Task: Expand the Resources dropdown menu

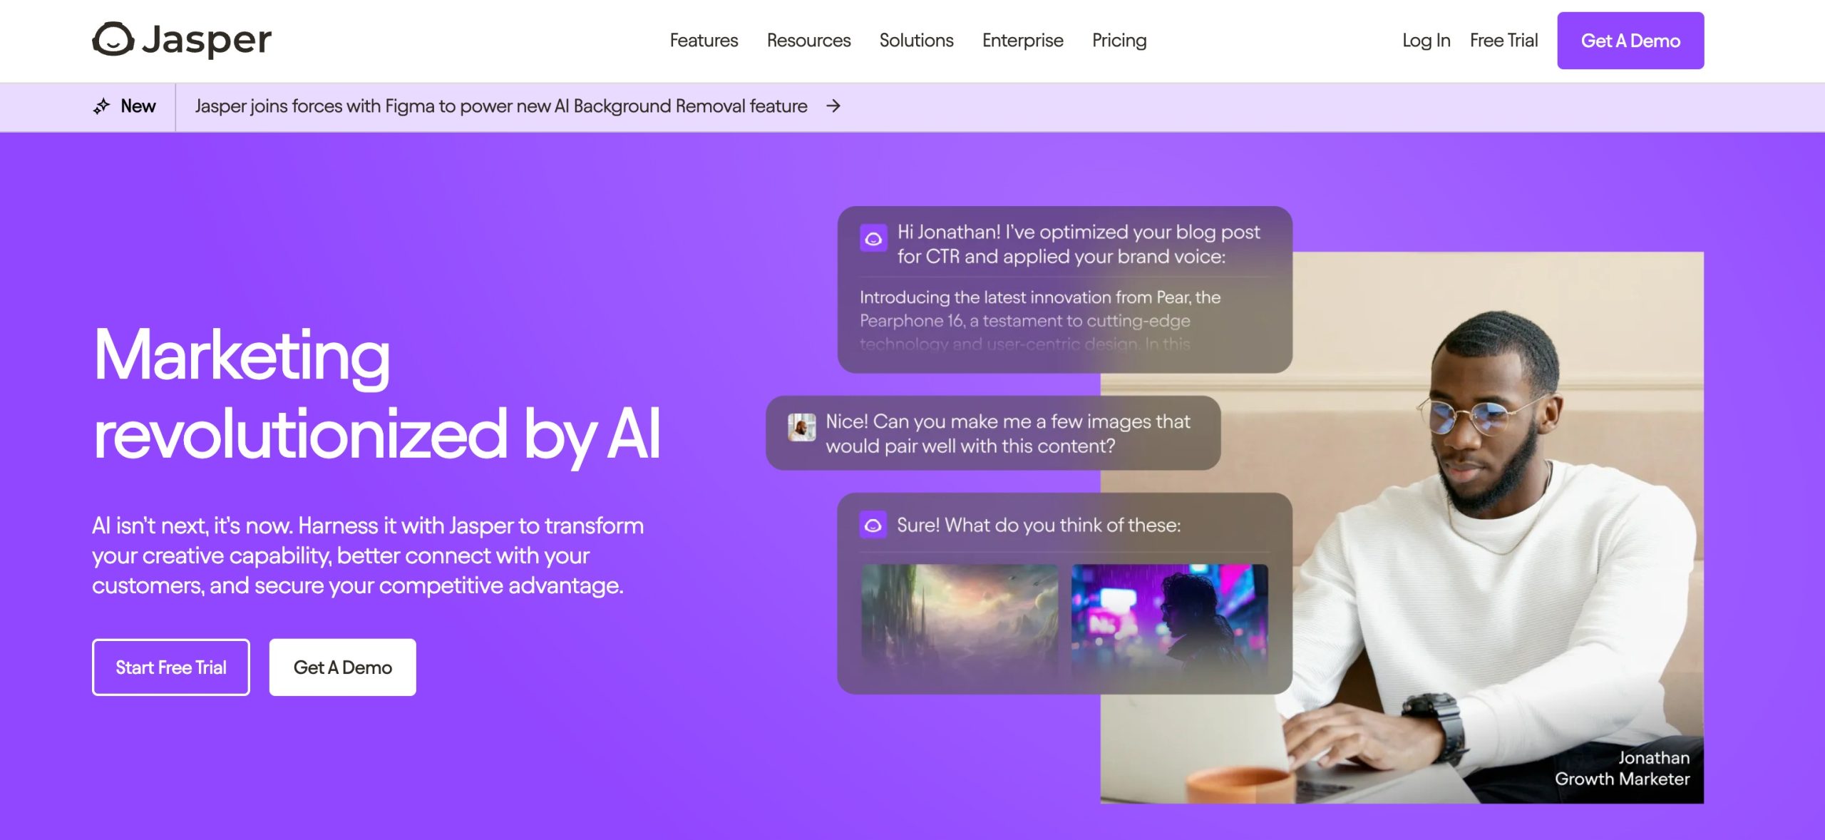Action: (809, 41)
